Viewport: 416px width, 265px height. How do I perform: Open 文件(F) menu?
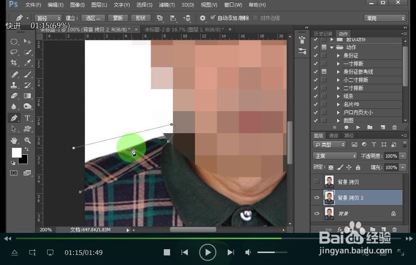(x=33, y=5)
